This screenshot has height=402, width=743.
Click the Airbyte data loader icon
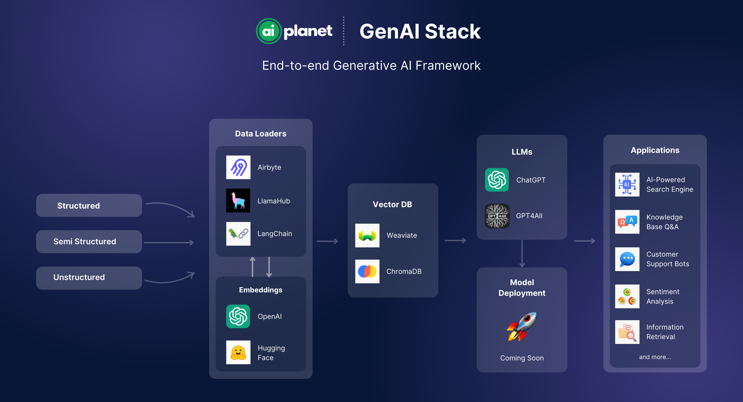coord(237,167)
